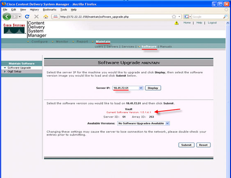
Task: Open the Edit menu
Action: click(14, 9)
